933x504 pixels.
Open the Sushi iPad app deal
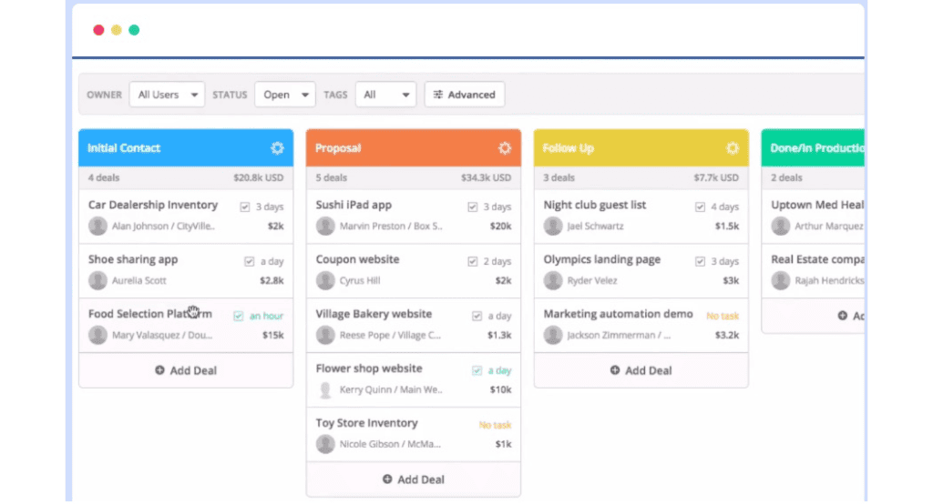point(354,205)
